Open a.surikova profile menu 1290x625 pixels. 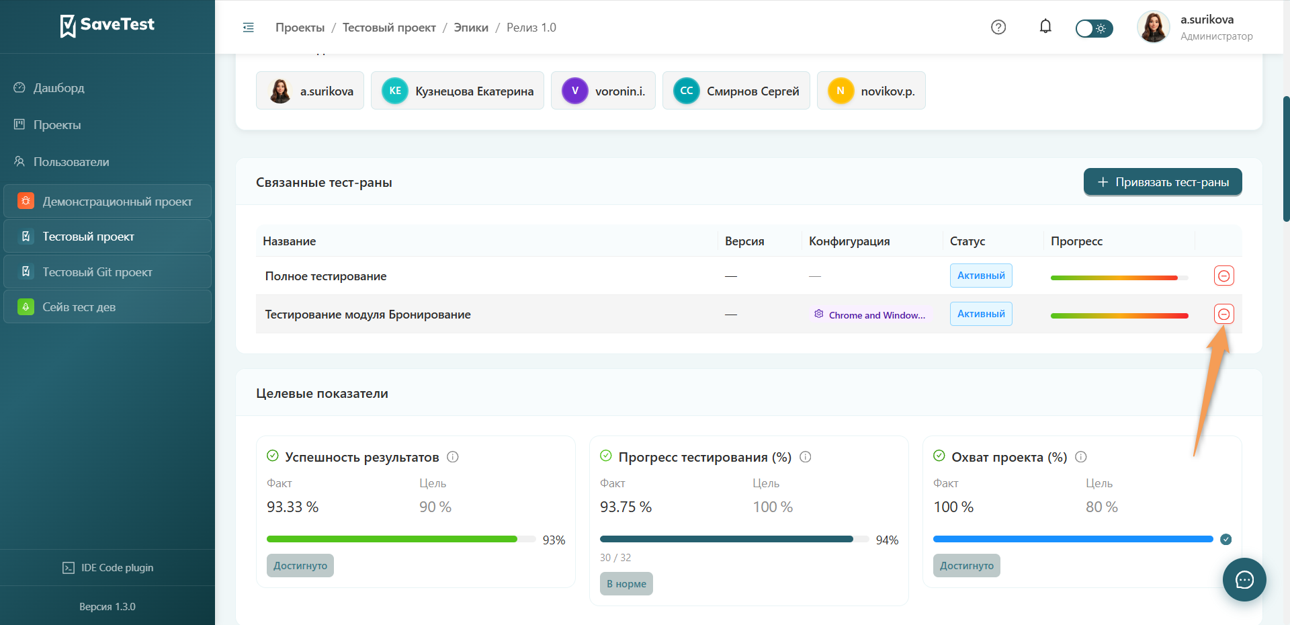tap(1195, 28)
